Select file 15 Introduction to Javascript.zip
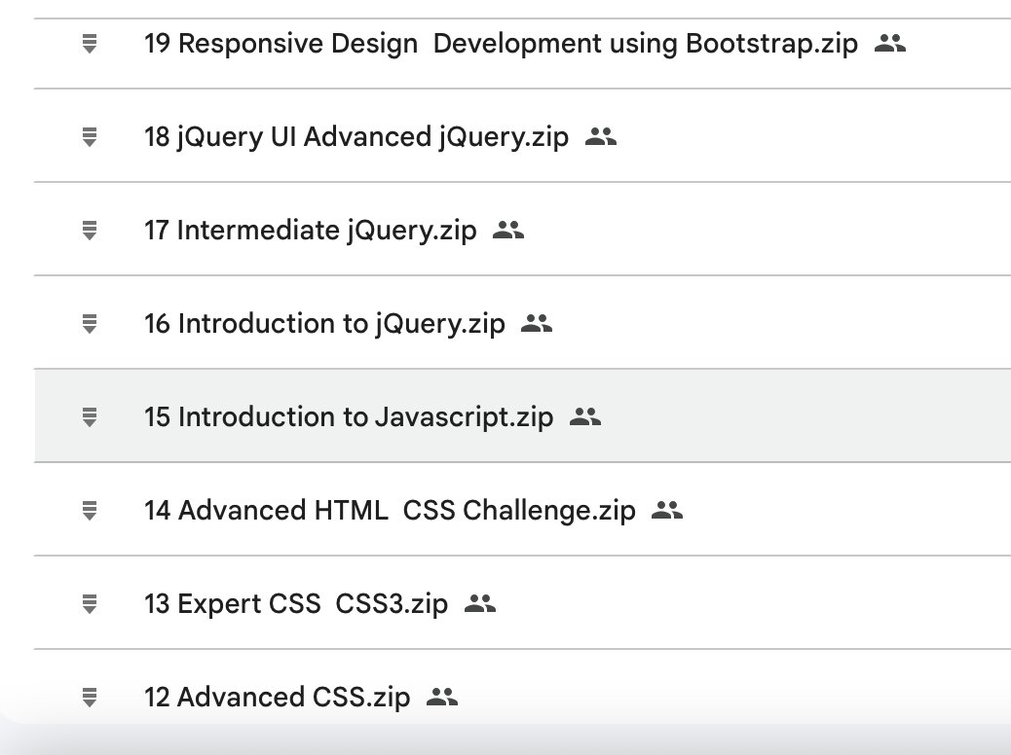The height and width of the screenshot is (755, 1011). [x=349, y=417]
